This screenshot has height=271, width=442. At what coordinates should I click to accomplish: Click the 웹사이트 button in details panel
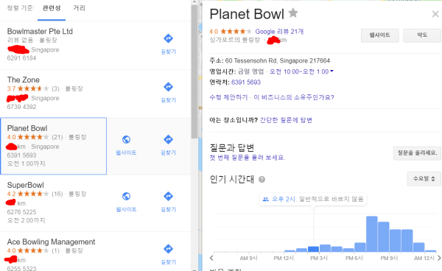click(379, 35)
